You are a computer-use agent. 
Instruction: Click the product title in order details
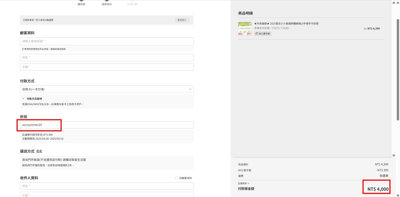coord(286,24)
